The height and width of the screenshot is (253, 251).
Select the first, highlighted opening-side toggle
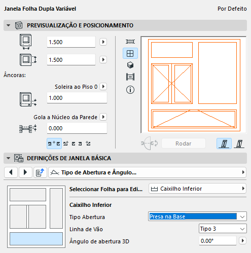coord(224,144)
